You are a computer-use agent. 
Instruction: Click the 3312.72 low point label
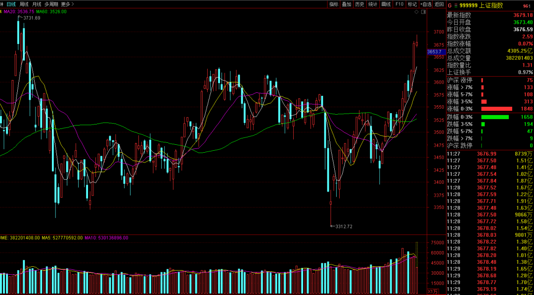click(344, 226)
